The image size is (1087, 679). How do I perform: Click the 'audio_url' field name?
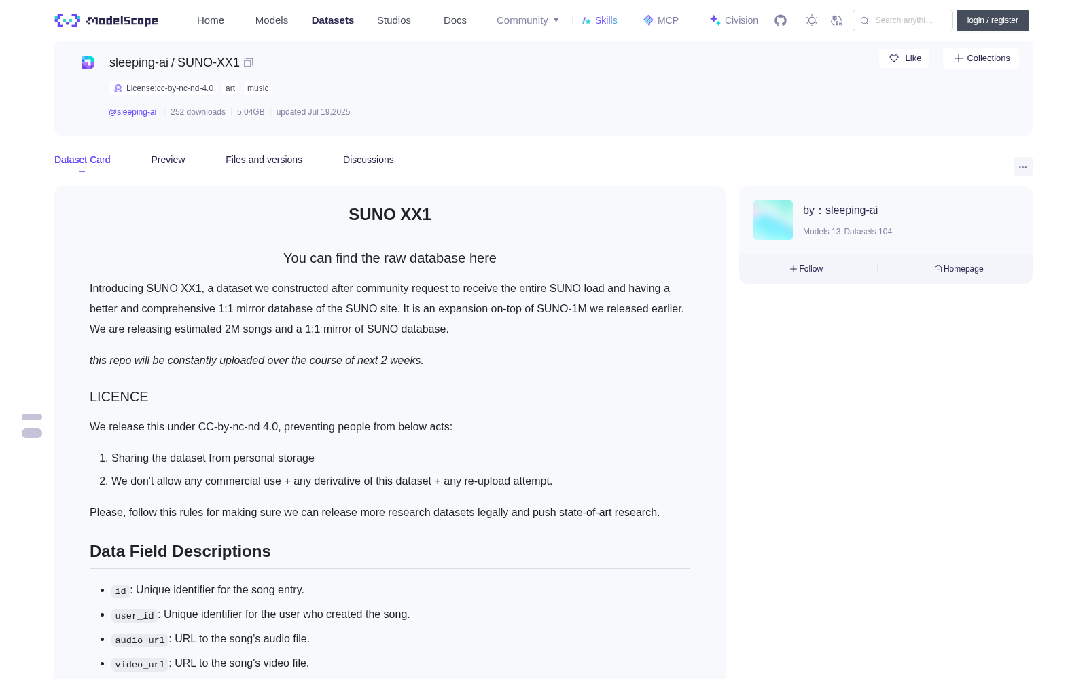pyautogui.click(x=140, y=640)
